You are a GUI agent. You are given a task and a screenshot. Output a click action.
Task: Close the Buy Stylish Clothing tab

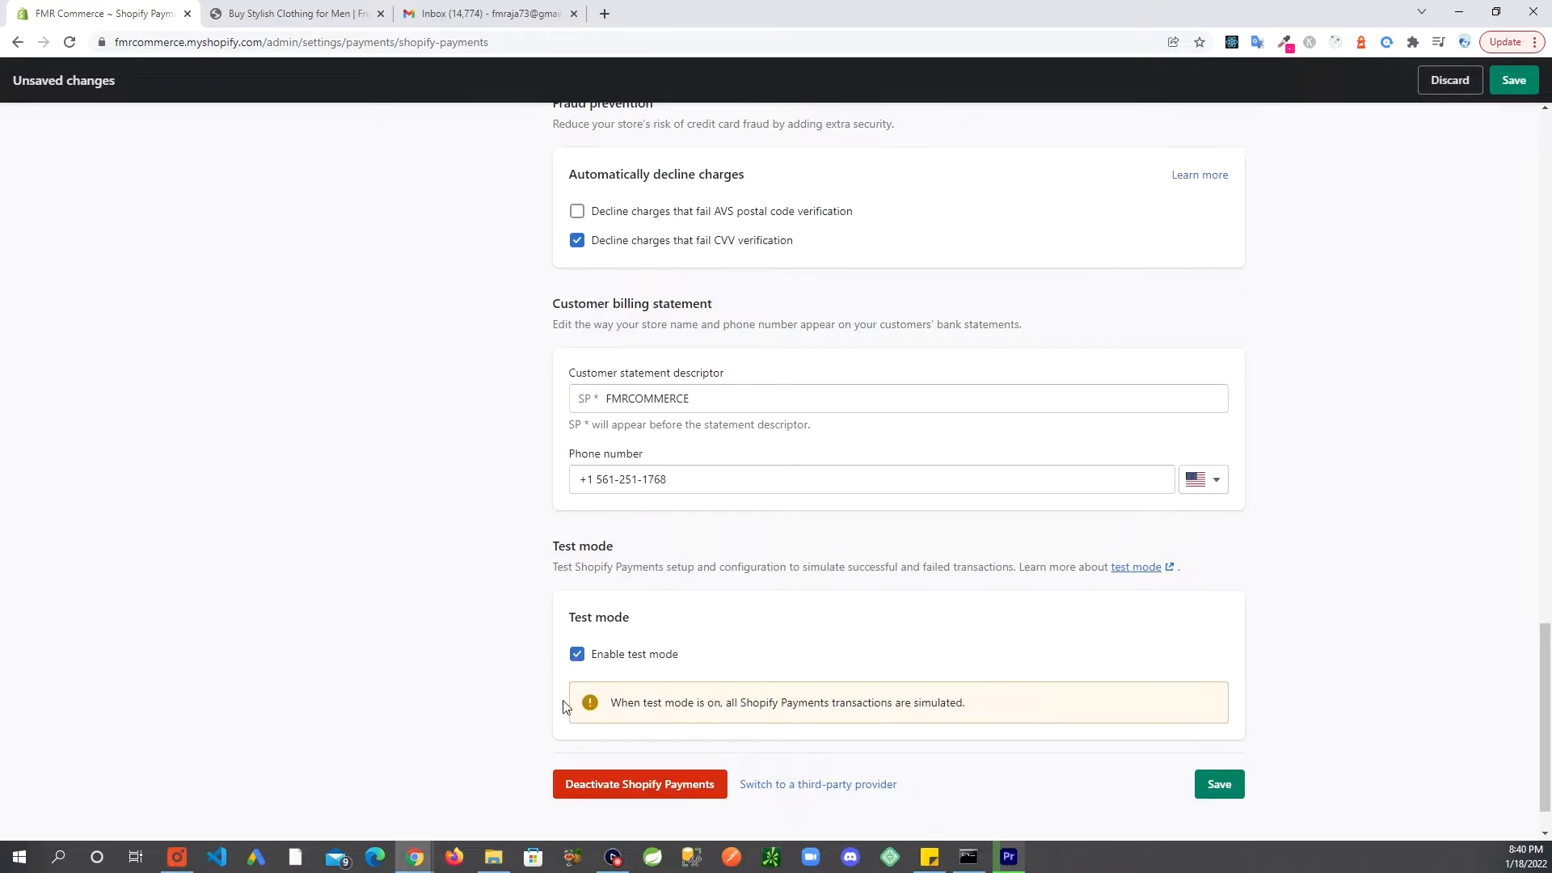click(381, 14)
